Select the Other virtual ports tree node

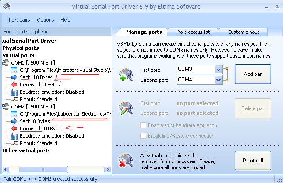[x=27, y=151]
